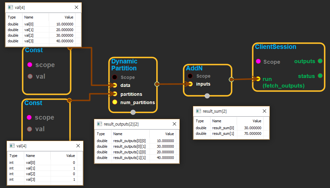Image resolution: width=330 pixels, height=188 pixels.
Task: Click the green outputs port on ClientSession
Action: [x=320, y=61]
